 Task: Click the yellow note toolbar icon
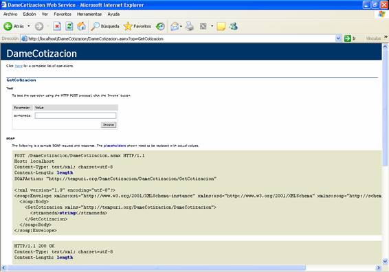point(221,26)
